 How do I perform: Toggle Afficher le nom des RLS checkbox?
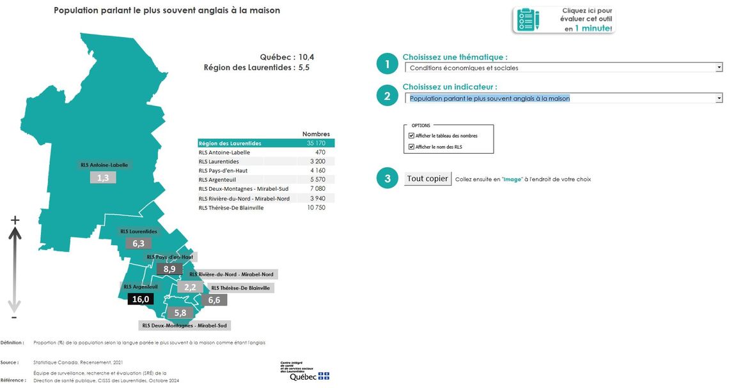point(411,147)
